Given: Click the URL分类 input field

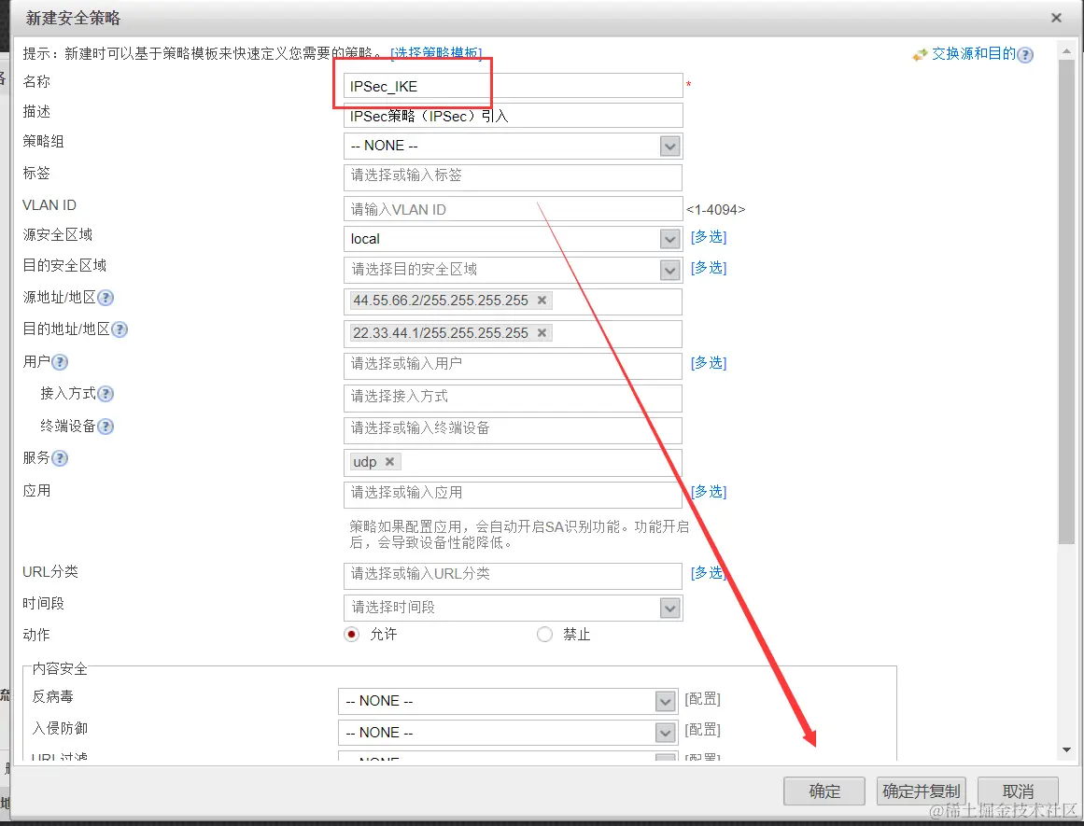Looking at the screenshot, I should (513, 576).
